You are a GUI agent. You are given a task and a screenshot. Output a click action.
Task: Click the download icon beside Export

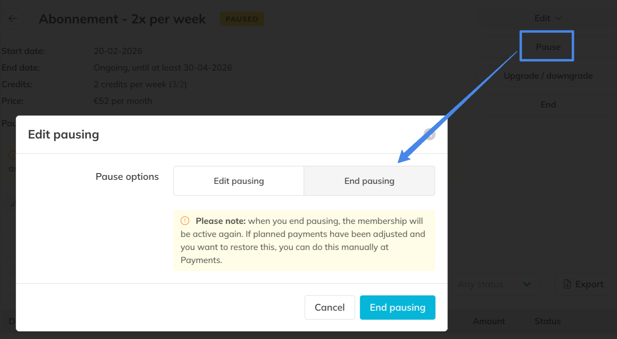(x=568, y=284)
